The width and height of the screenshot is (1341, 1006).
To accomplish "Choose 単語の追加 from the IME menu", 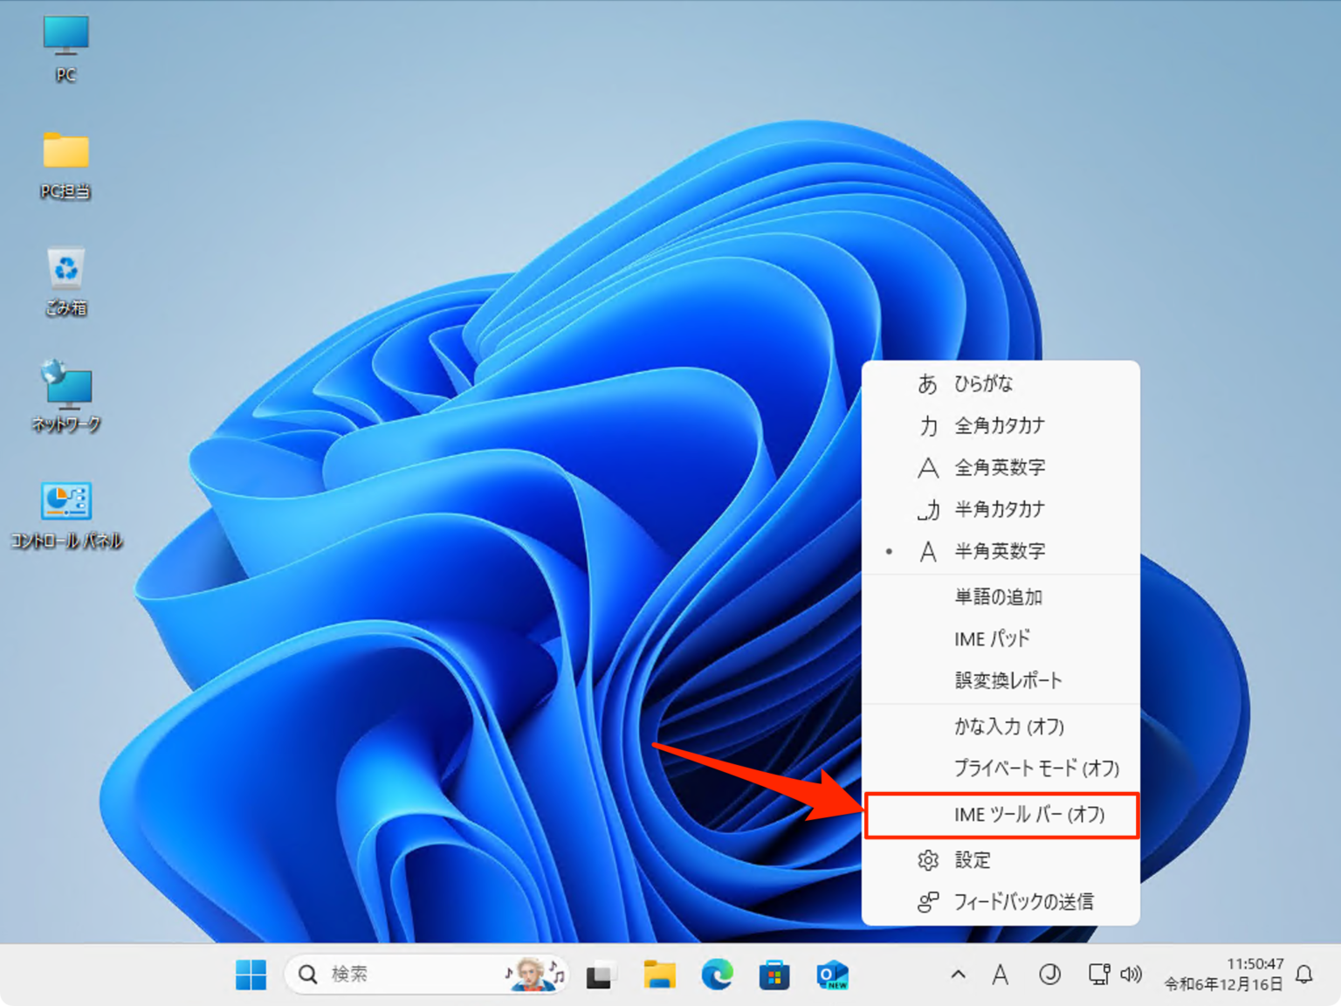I will tap(1001, 597).
